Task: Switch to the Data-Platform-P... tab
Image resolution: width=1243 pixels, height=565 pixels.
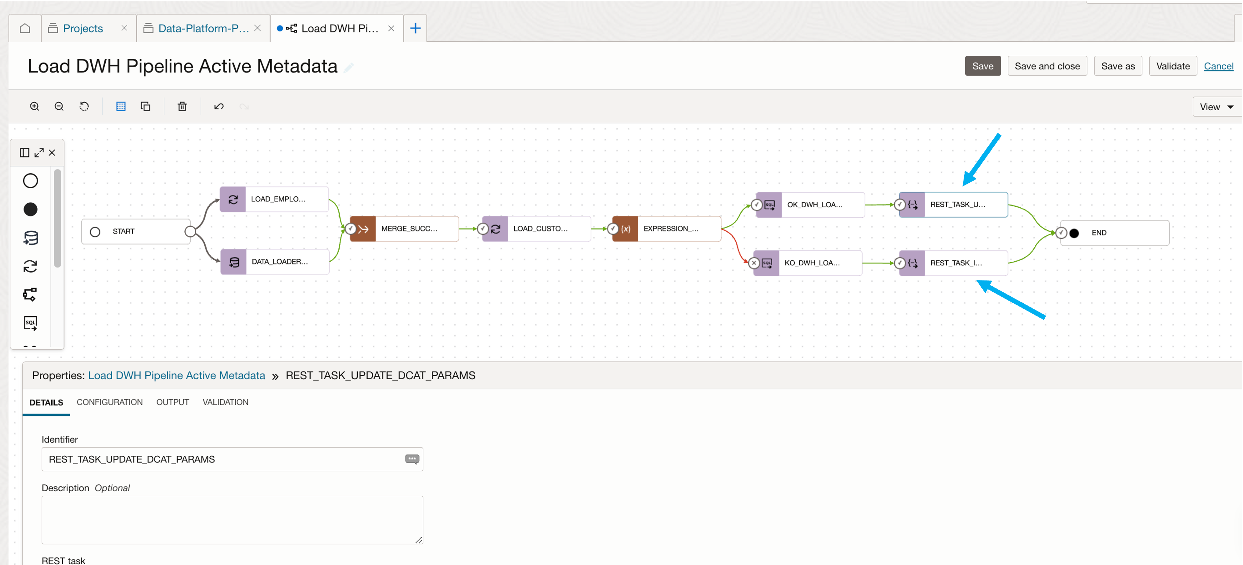Action: [x=203, y=28]
